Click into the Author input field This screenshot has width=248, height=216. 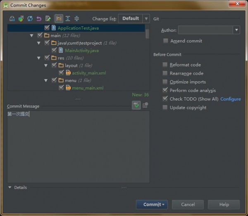coord(205,30)
